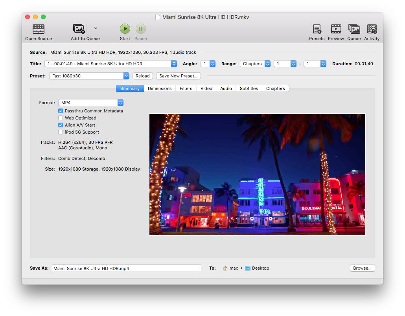Edit the Save As filename field
The height and width of the screenshot is (316, 405).
126,268
